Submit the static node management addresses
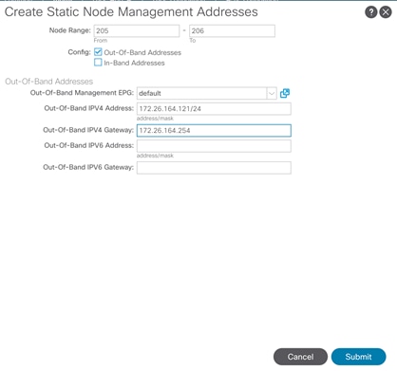The image size is (397, 371). point(359,357)
